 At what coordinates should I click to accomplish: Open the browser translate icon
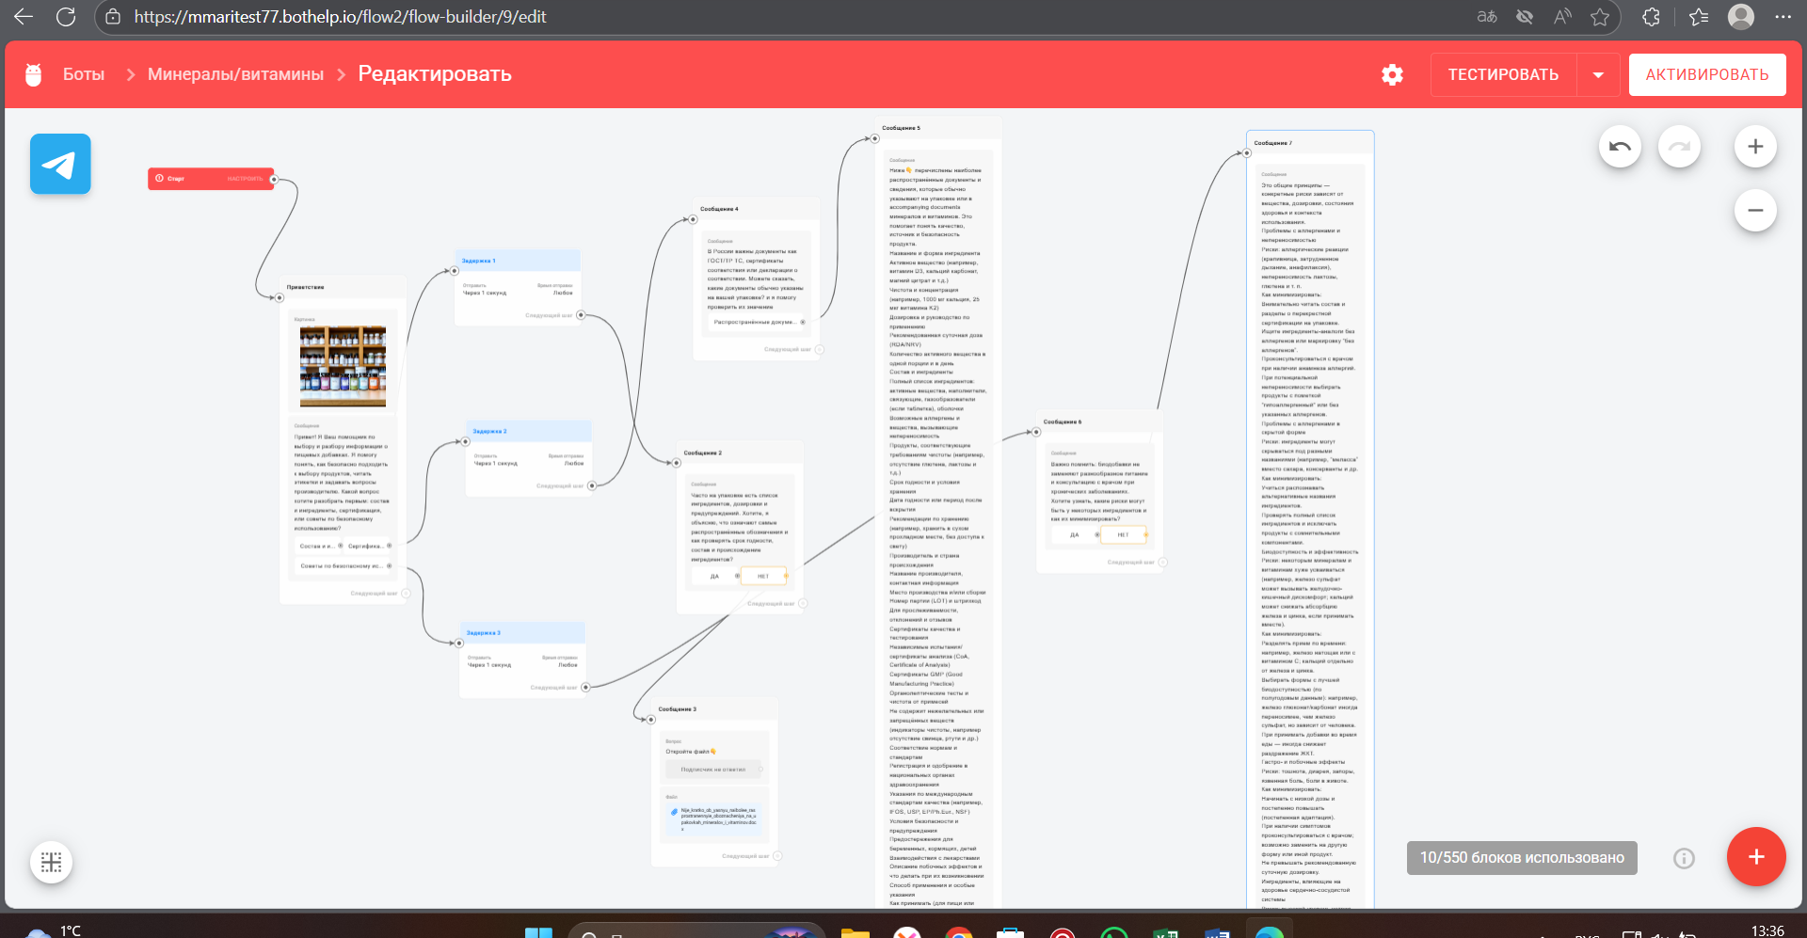click(1487, 17)
